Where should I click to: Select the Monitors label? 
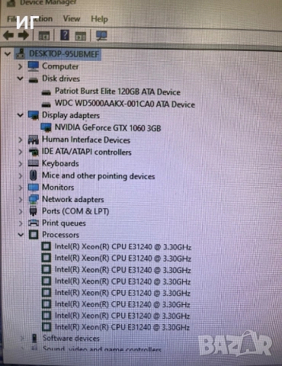click(58, 188)
